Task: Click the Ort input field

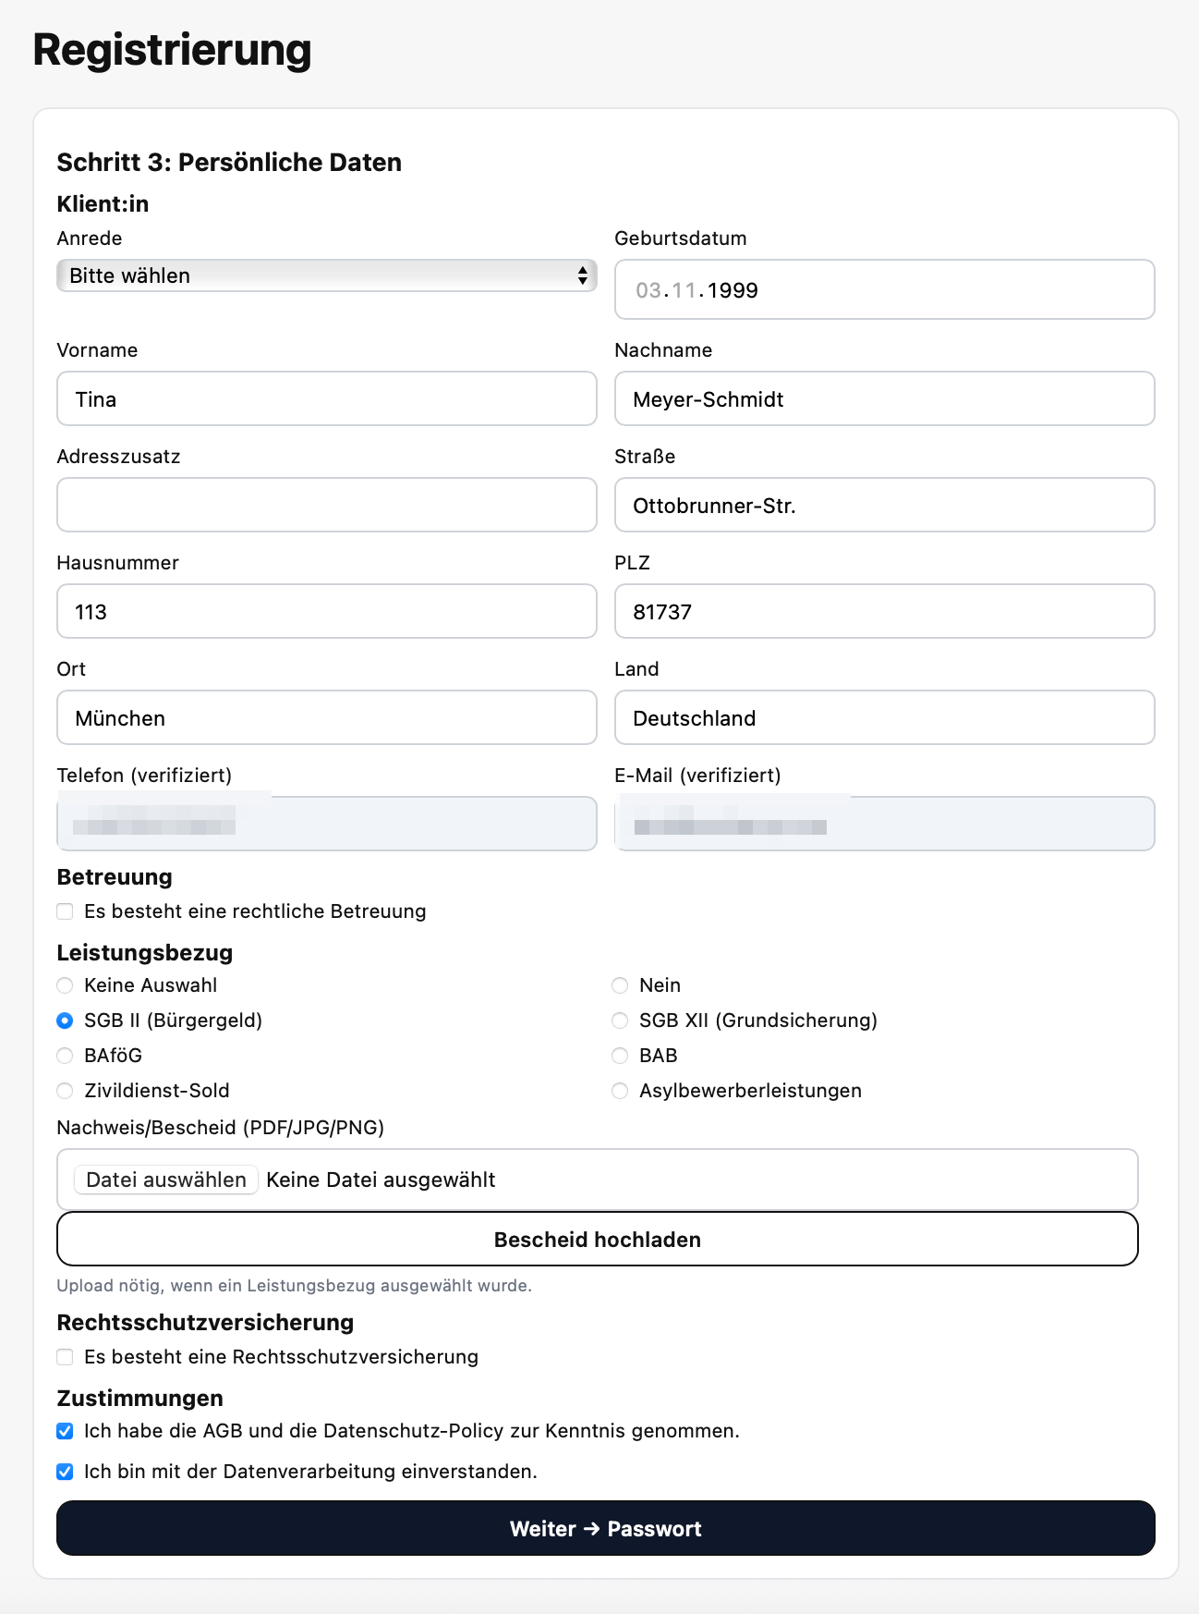Action: (326, 718)
